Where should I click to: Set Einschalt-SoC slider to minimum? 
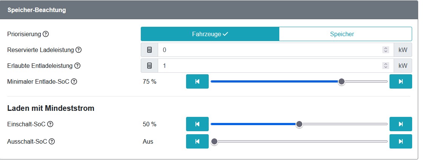pyautogui.click(x=197, y=124)
